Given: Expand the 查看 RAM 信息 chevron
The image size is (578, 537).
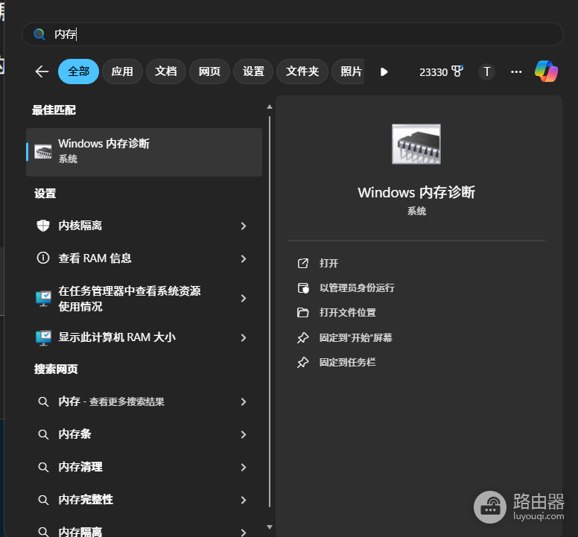Looking at the screenshot, I should coord(244,258).
